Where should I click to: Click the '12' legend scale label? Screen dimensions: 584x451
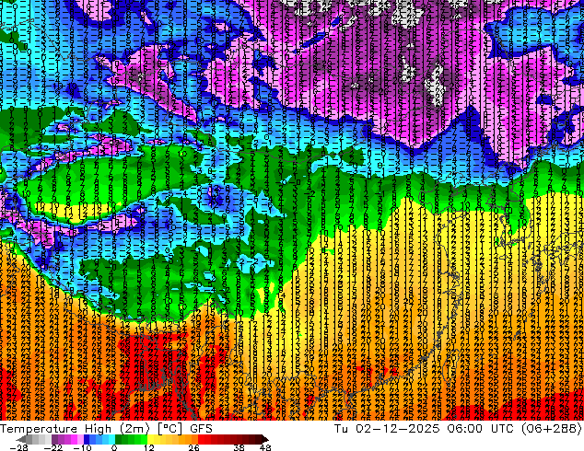[x=149, y=447]
